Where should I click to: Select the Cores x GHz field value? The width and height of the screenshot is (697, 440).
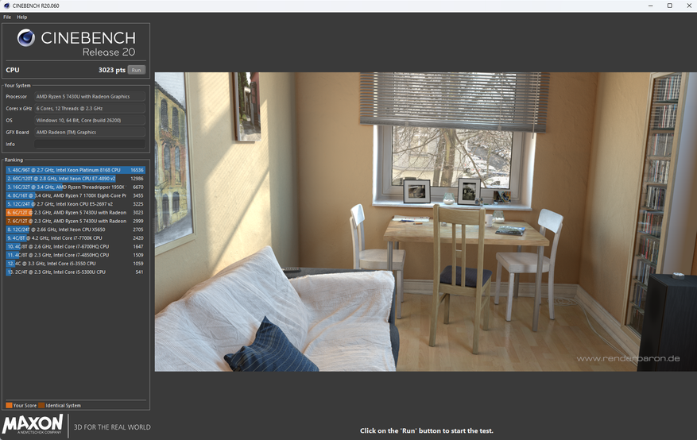click(90, 108)
